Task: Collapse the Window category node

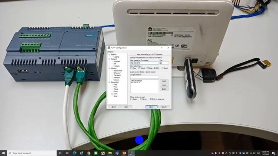Action: (x=109, y=68)
